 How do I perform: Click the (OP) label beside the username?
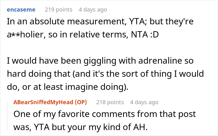pyautogui.click(x=80, y=102)
